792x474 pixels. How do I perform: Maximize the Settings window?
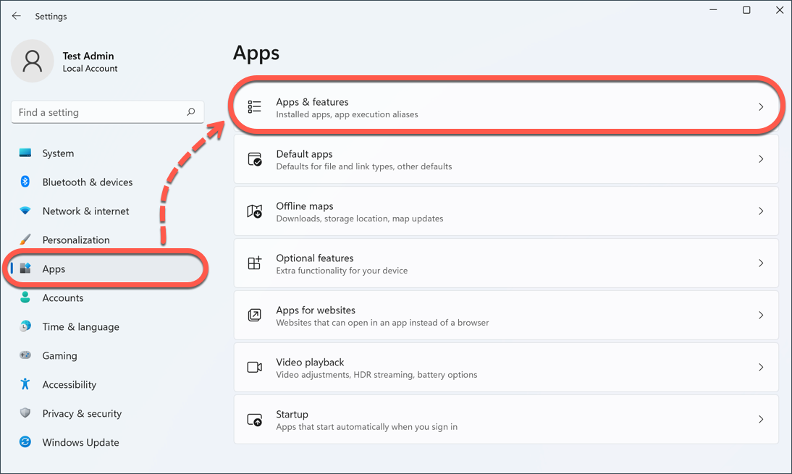[746, 10]
